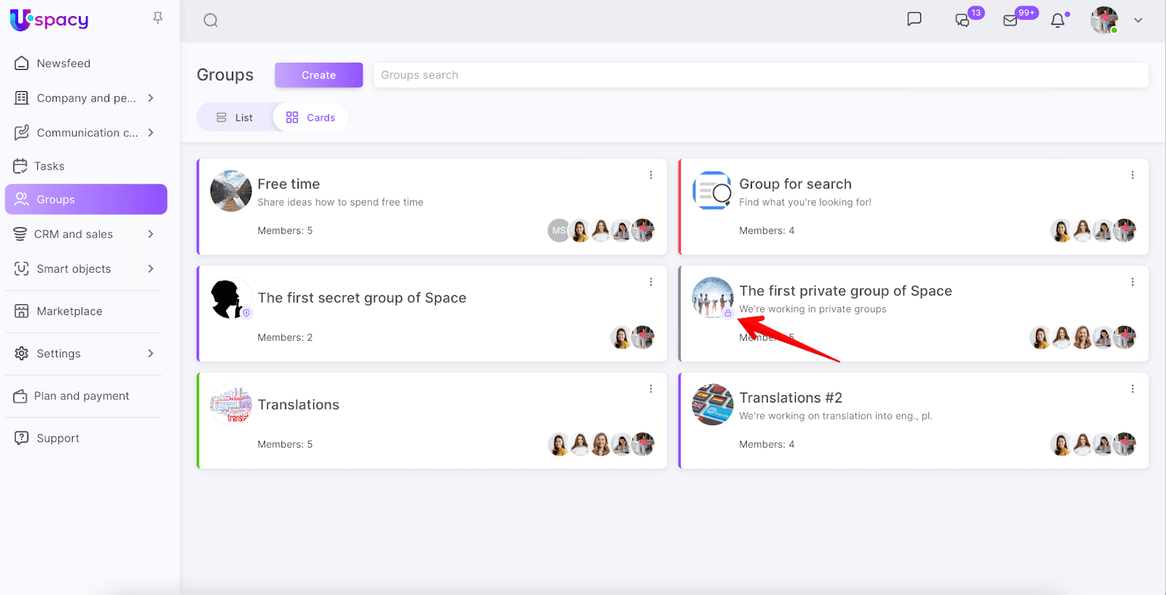Expand the Settings submenu chevron
The height and width of the screenshot is (595, 1166).
click(151, 354)
